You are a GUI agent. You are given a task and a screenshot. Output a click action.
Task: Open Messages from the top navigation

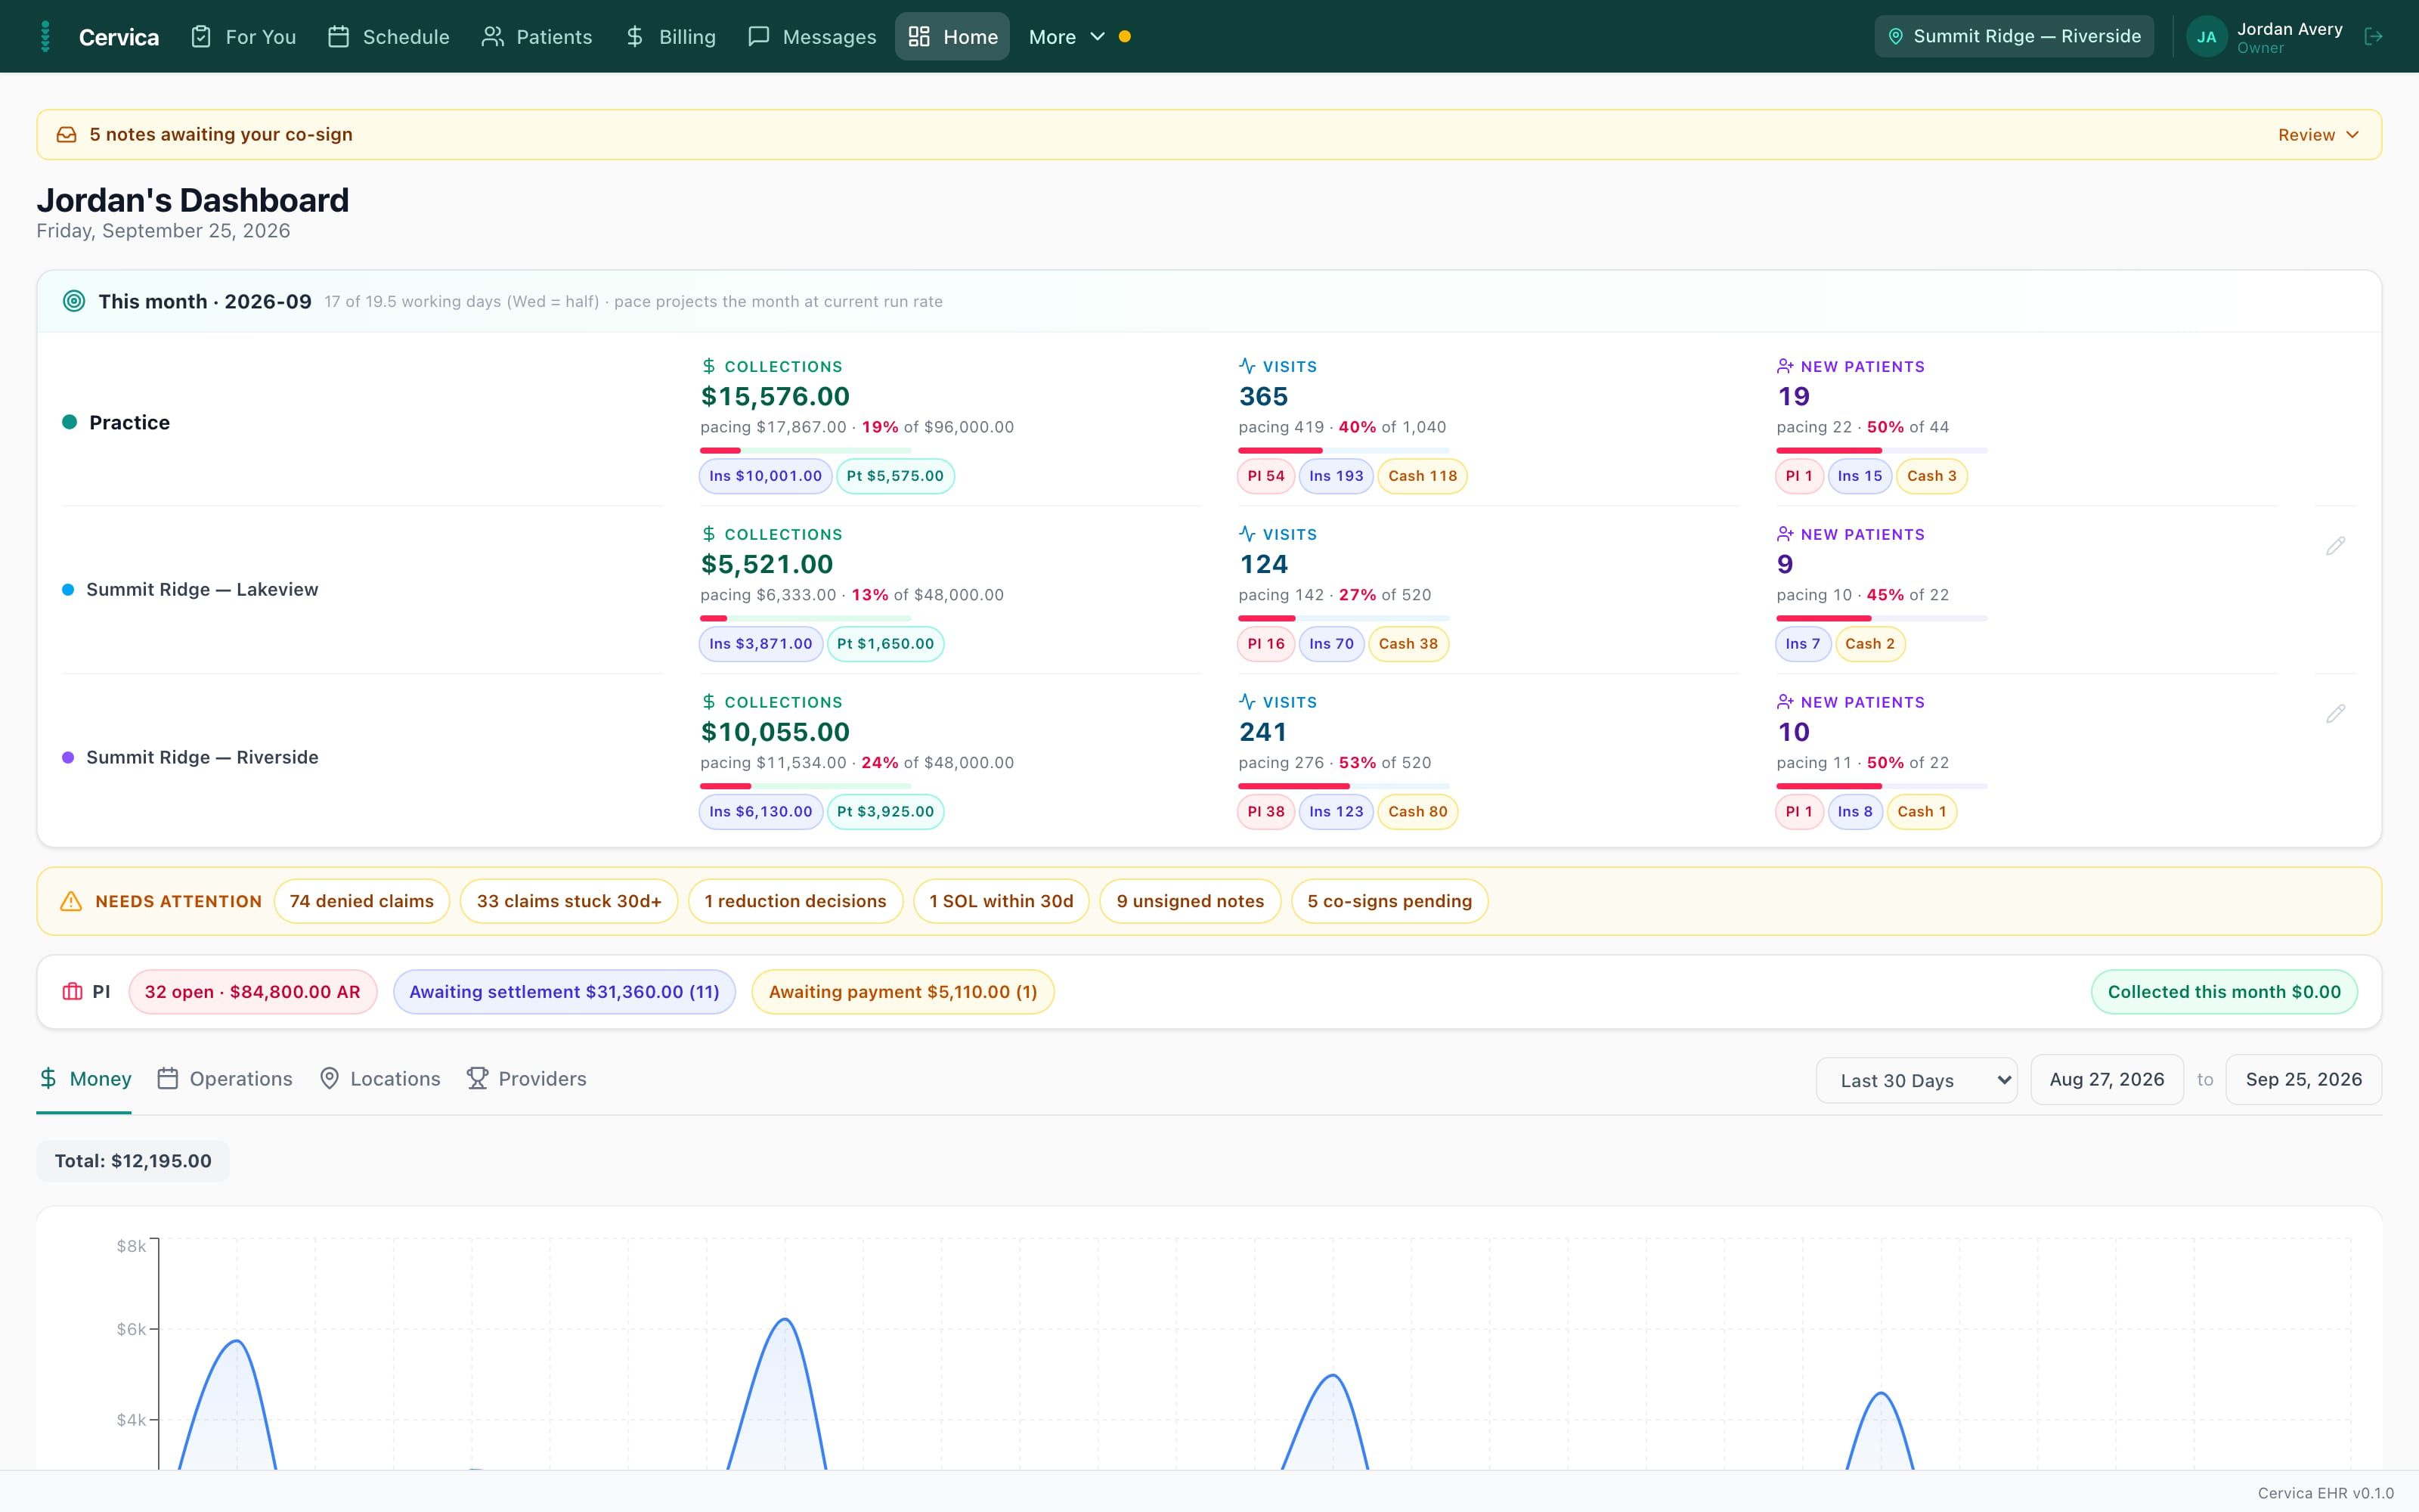(x=812, y=37)
